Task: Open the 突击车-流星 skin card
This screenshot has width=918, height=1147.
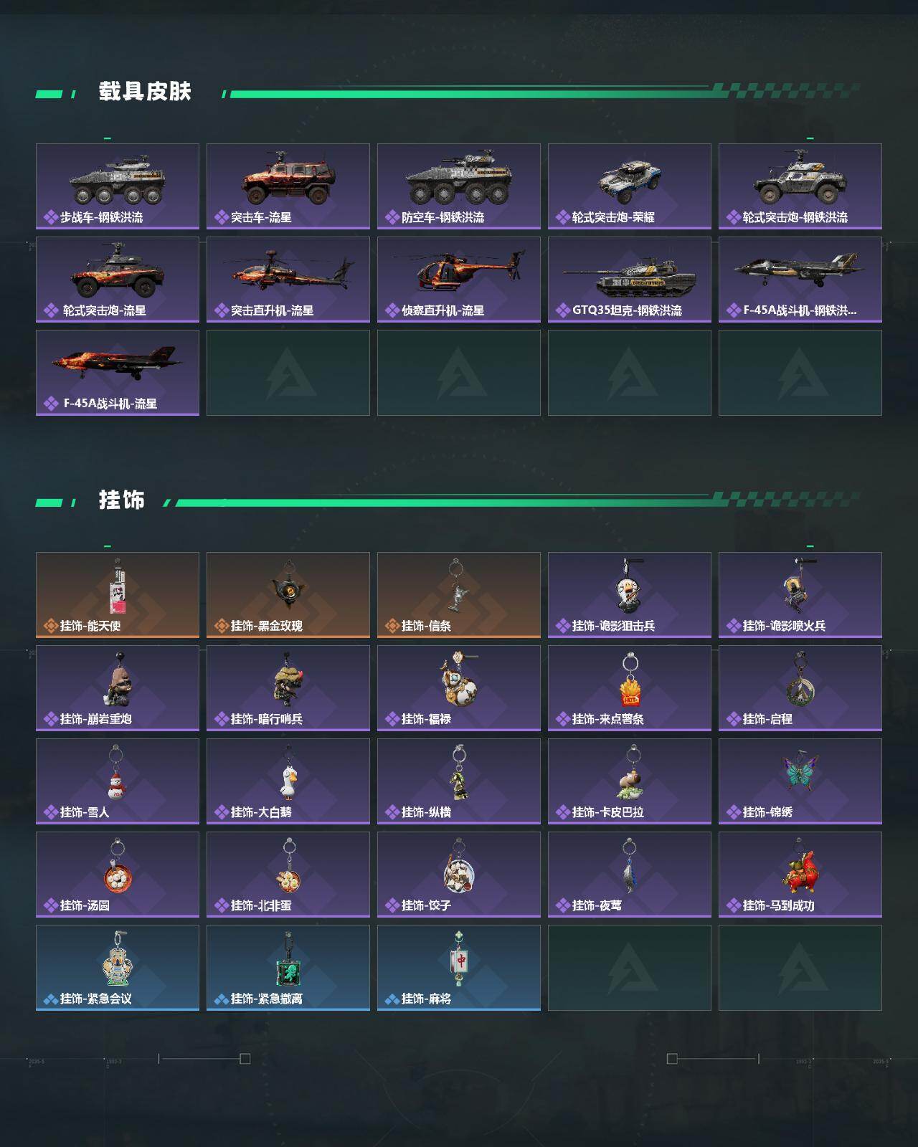Action: (x=288, y=186)
